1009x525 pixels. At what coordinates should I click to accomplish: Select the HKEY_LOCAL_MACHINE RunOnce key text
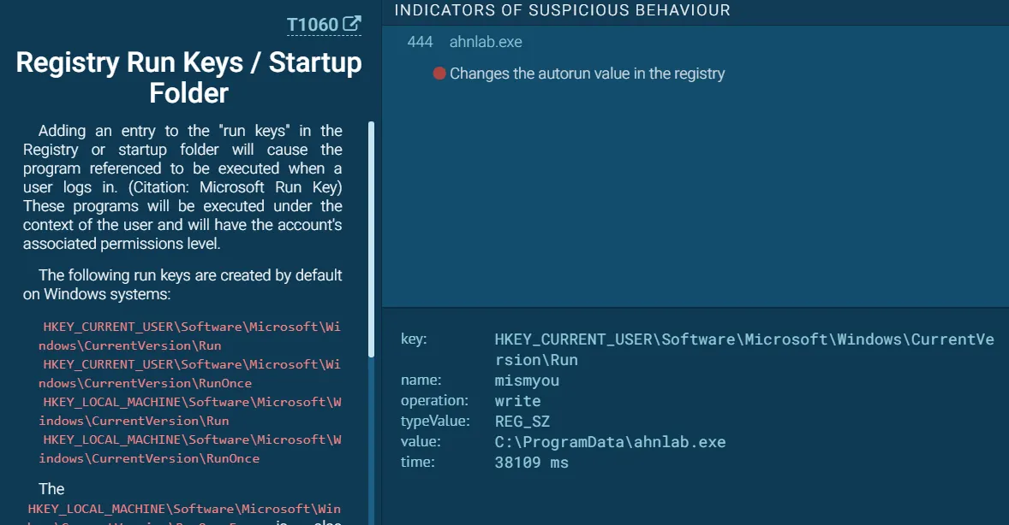[x=190, y=449]
